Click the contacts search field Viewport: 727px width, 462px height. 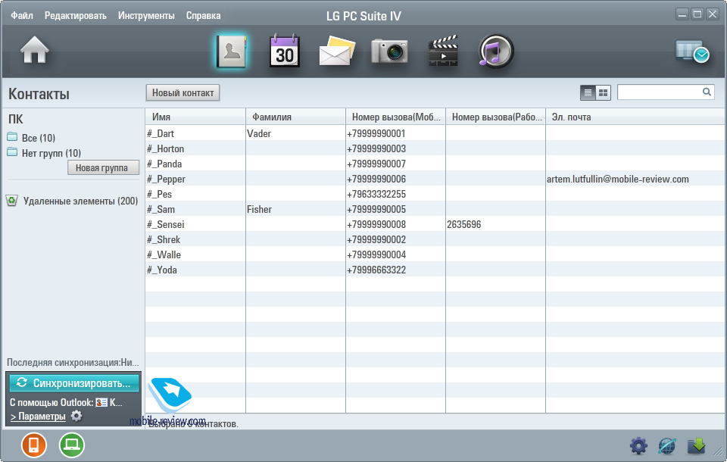tap(659, 92)
